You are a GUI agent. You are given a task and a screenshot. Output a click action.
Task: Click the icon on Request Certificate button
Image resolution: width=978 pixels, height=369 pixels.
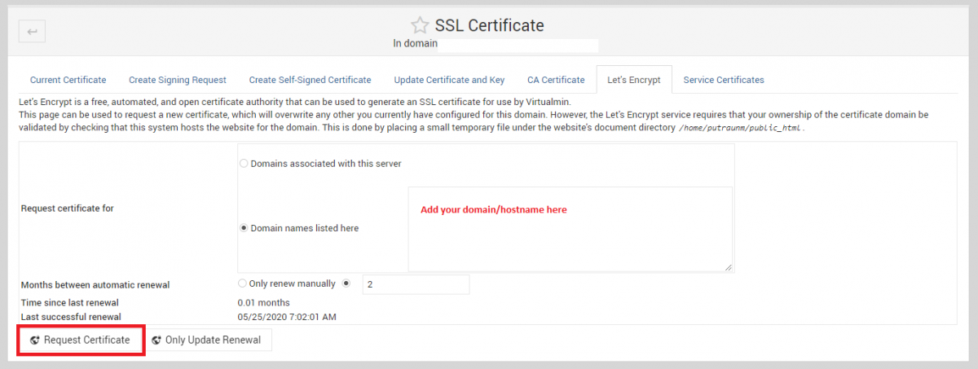[35, 340]
